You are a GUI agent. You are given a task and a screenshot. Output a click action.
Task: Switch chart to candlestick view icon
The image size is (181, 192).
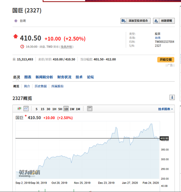tap(19, 109)
